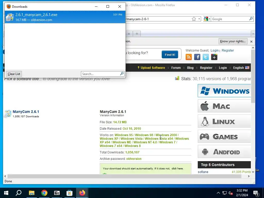The height and width of the screenshot is (198, 264).
Task: Select the Linux platform banner
Action: 224,121
